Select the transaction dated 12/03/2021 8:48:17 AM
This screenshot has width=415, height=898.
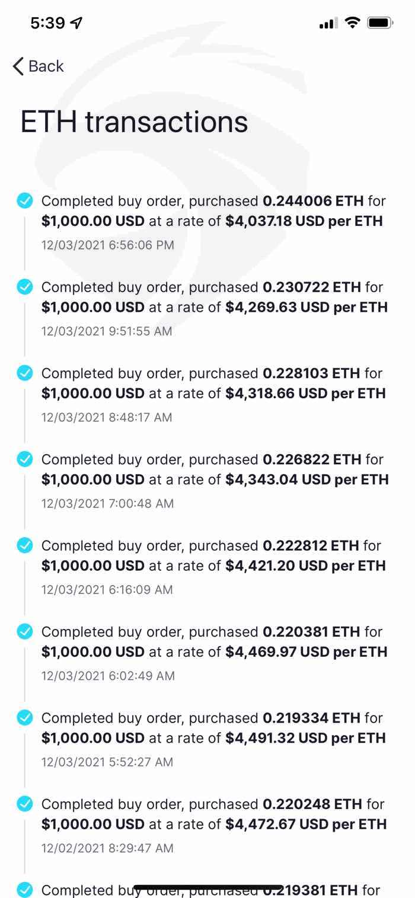coord(107,417)
